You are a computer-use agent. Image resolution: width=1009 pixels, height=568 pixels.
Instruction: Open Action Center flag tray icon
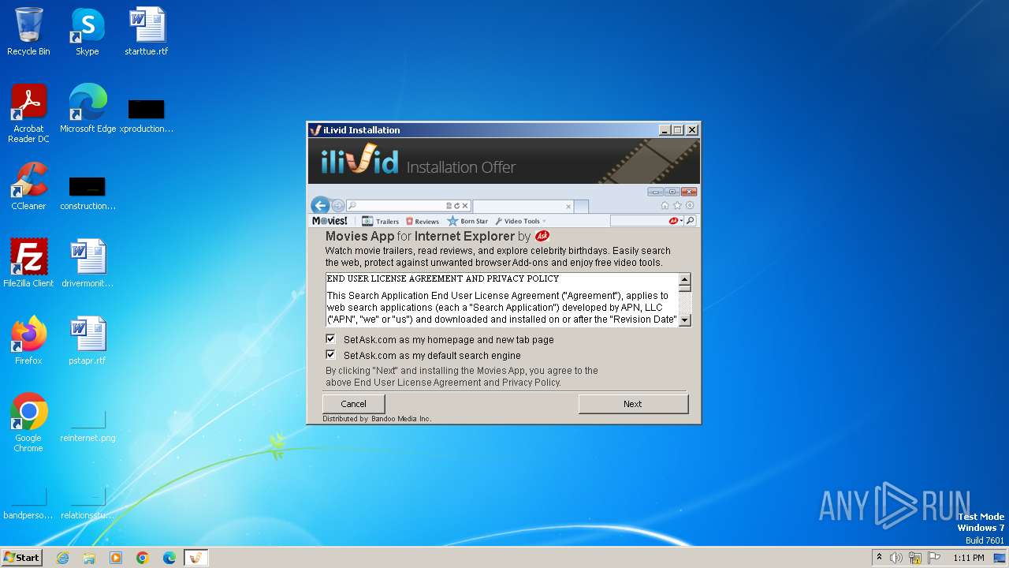pyautogui.click(x=934, y=558)
